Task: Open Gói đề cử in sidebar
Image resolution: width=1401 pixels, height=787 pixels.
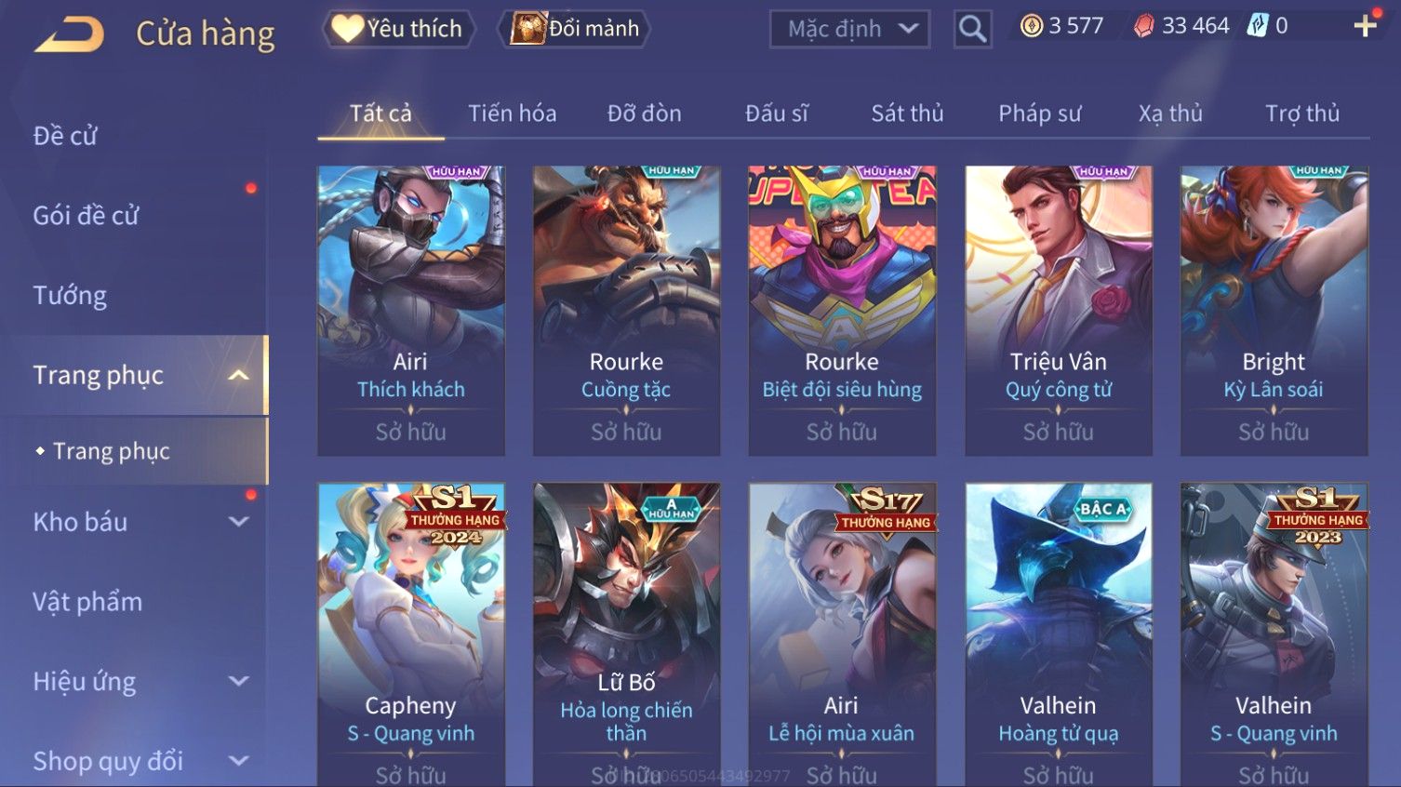Action: [86, 216]
